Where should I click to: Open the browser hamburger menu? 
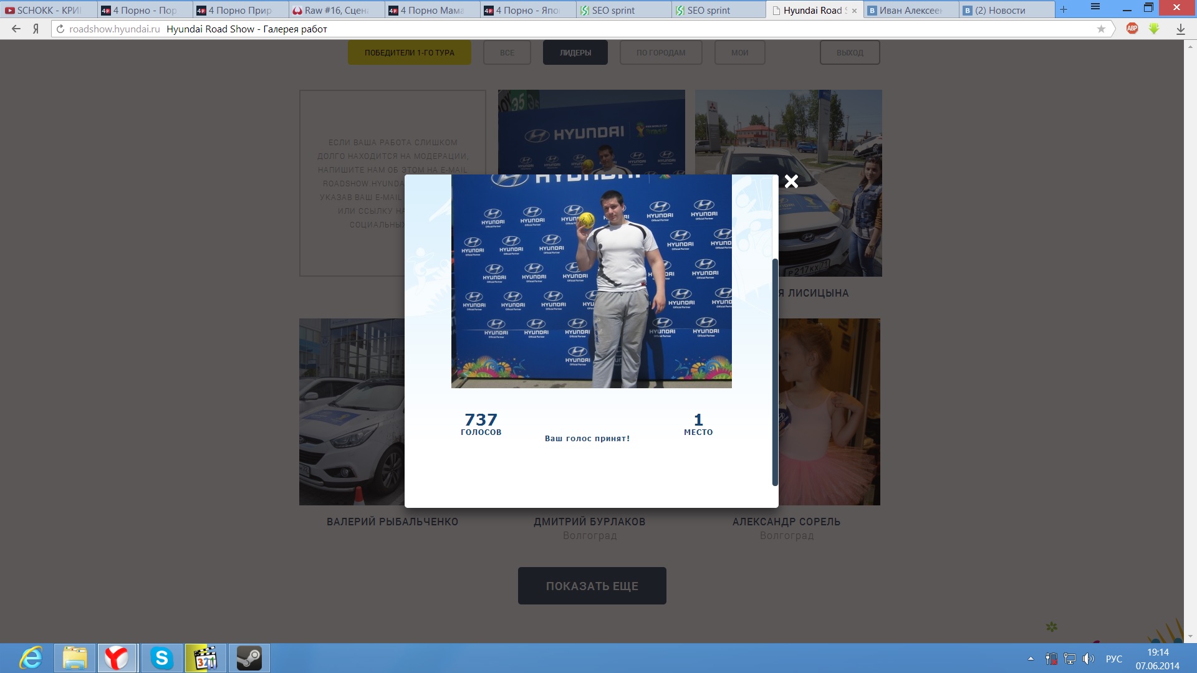click(x=1095, y=7)
